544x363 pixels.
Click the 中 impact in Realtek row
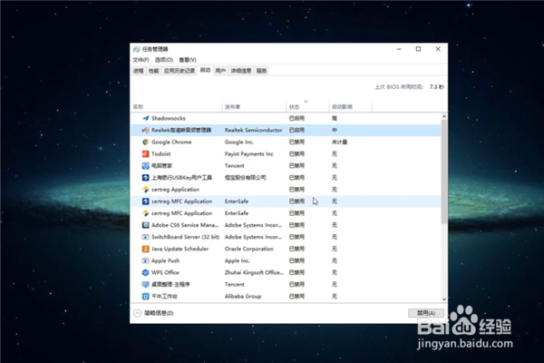[x=335, y=131]
